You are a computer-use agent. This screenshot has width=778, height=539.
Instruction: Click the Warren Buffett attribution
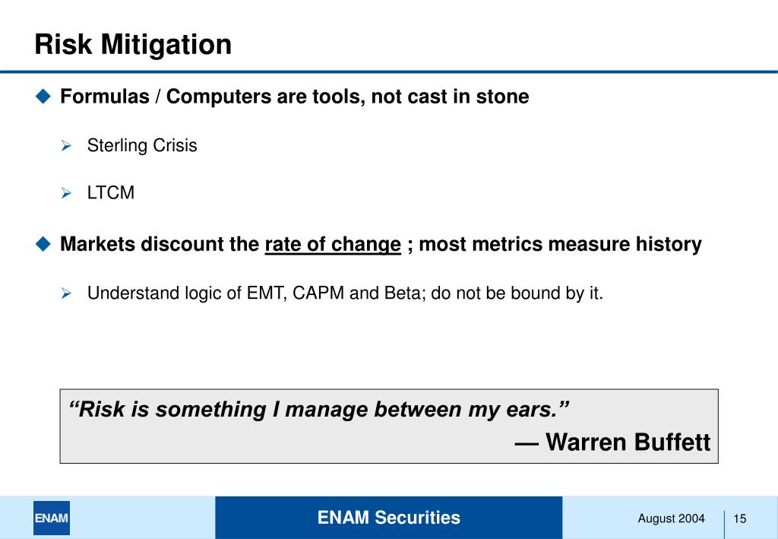[x=613, y=442]
